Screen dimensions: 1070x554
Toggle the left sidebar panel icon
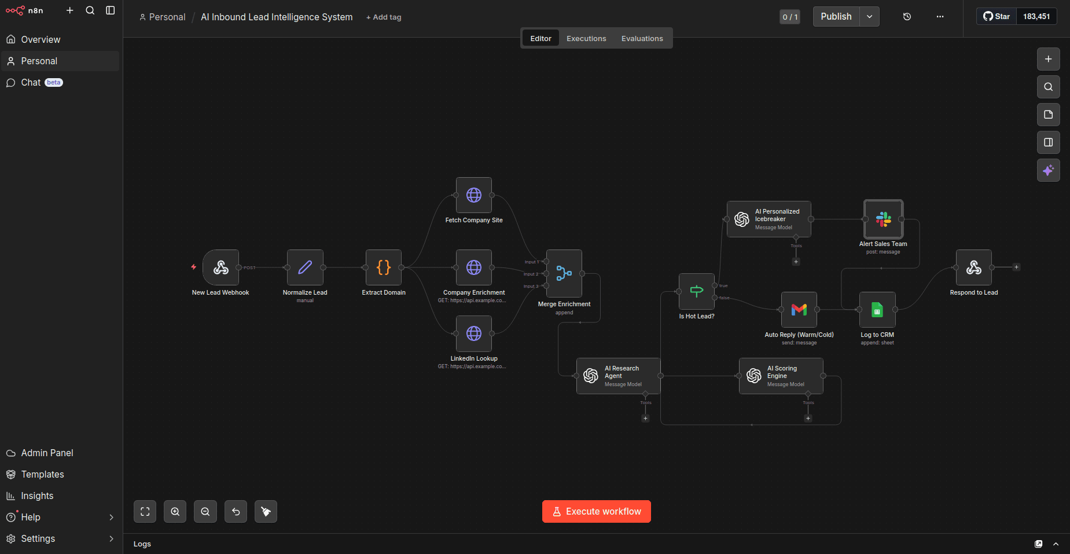(111, 10)
